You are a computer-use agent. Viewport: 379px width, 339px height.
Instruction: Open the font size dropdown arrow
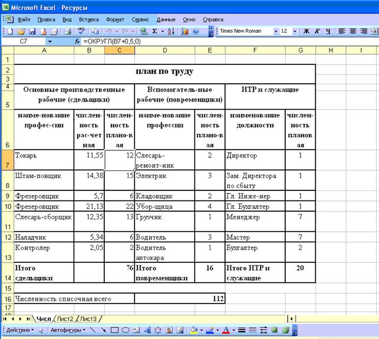click(295, 31)
